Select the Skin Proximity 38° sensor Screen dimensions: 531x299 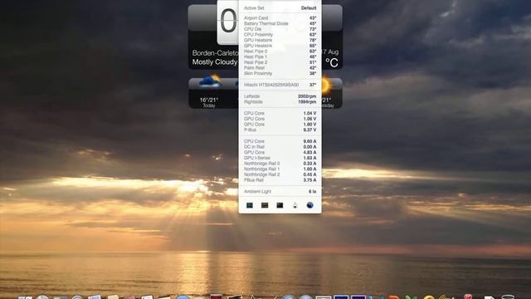(280, 73)
